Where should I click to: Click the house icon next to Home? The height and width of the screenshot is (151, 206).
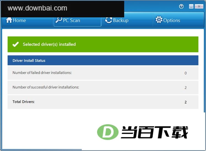[x=9, y=20]
